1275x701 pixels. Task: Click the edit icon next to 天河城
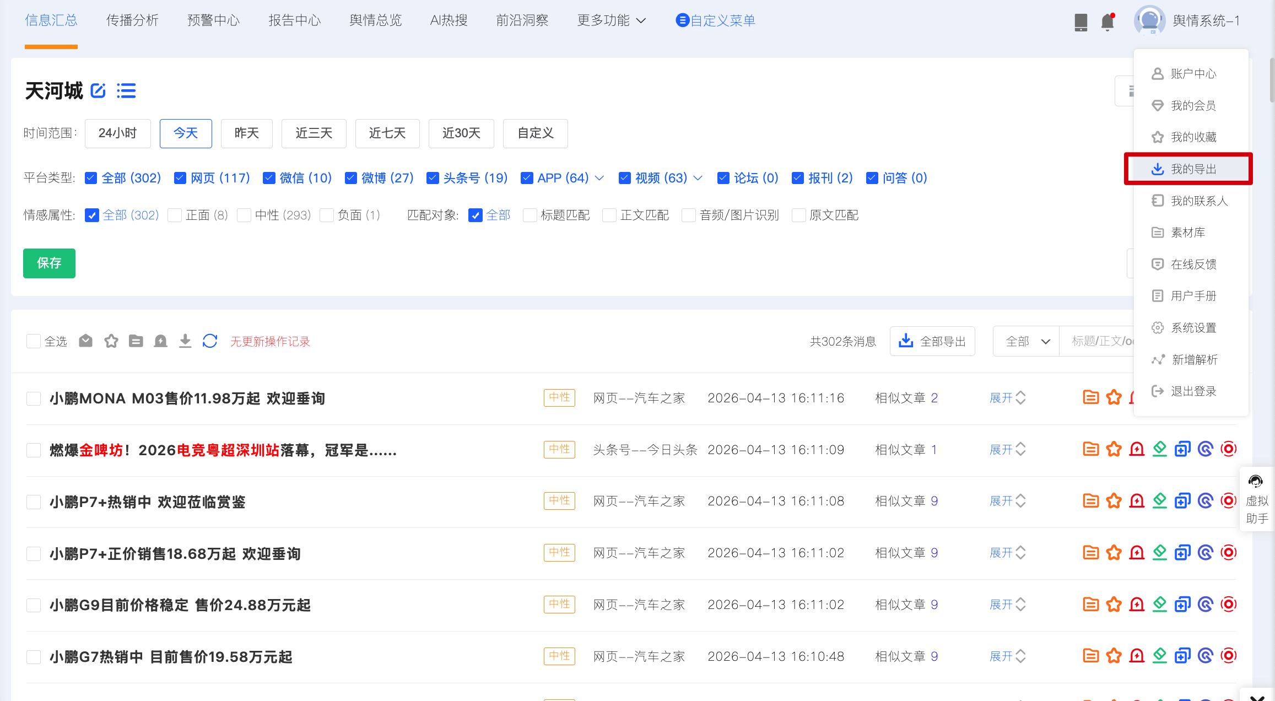[x=98, y=90]
